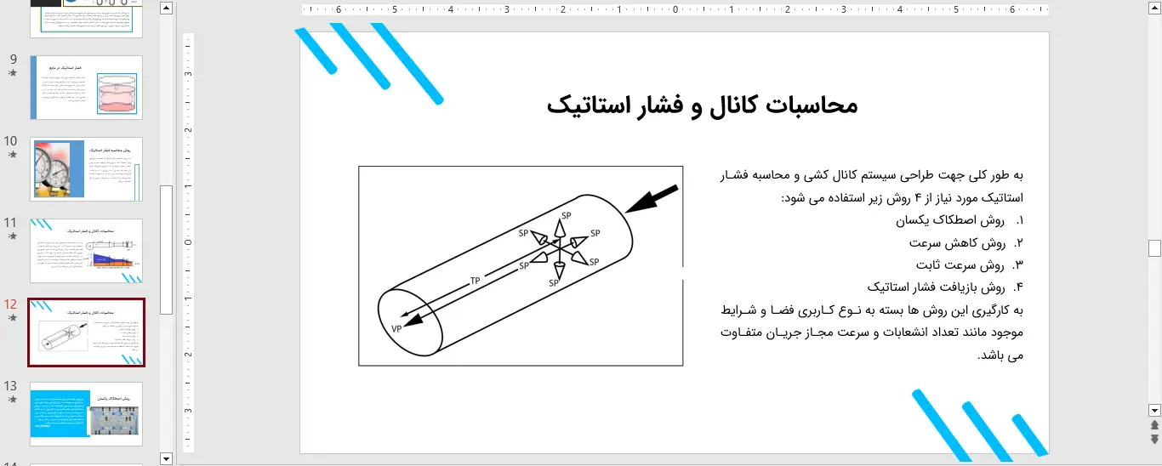This screenshot has width=1162, height=466.
Task: Select slide 10 thumbnail with gauges photo
Action: [86, 168]
